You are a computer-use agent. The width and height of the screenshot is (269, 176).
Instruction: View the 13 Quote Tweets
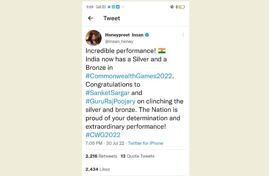click(138, 156)
